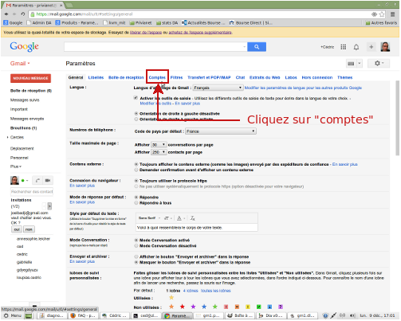This screenshot has width=401, height=321.
Task: Select Afficher le bouton Envoyer et archiver
Action: (x=136, y=256)
